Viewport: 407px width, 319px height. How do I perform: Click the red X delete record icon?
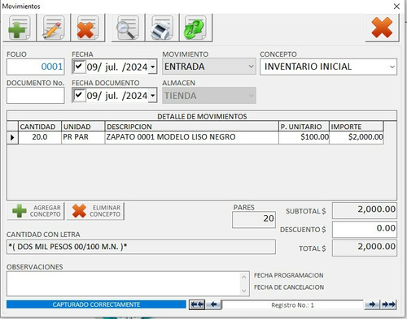[87, 28]
